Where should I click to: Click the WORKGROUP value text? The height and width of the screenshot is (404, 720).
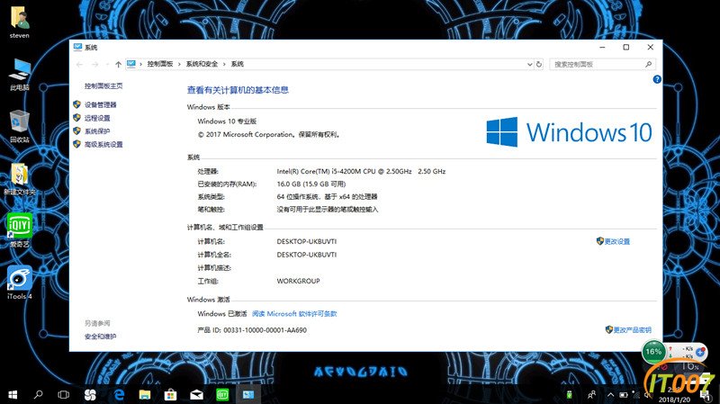[x=298, y=281]
